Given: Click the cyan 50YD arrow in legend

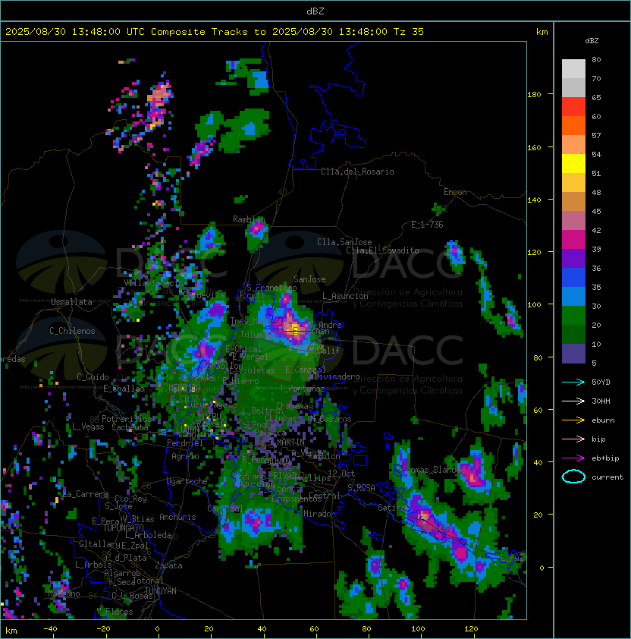Looking at the screenshot, I should (x=573, y=382).
